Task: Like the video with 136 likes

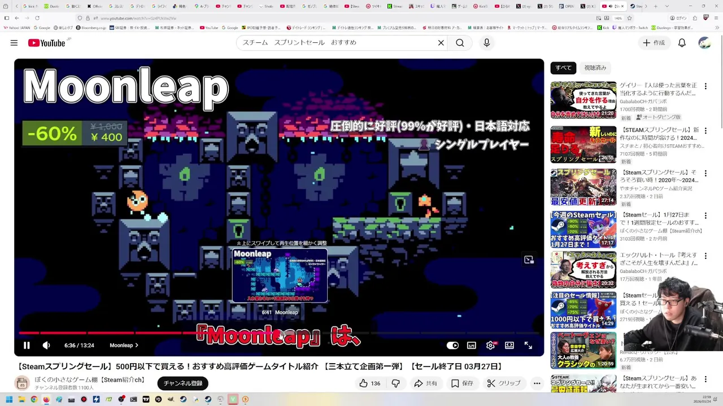Action: click(369, 383)
